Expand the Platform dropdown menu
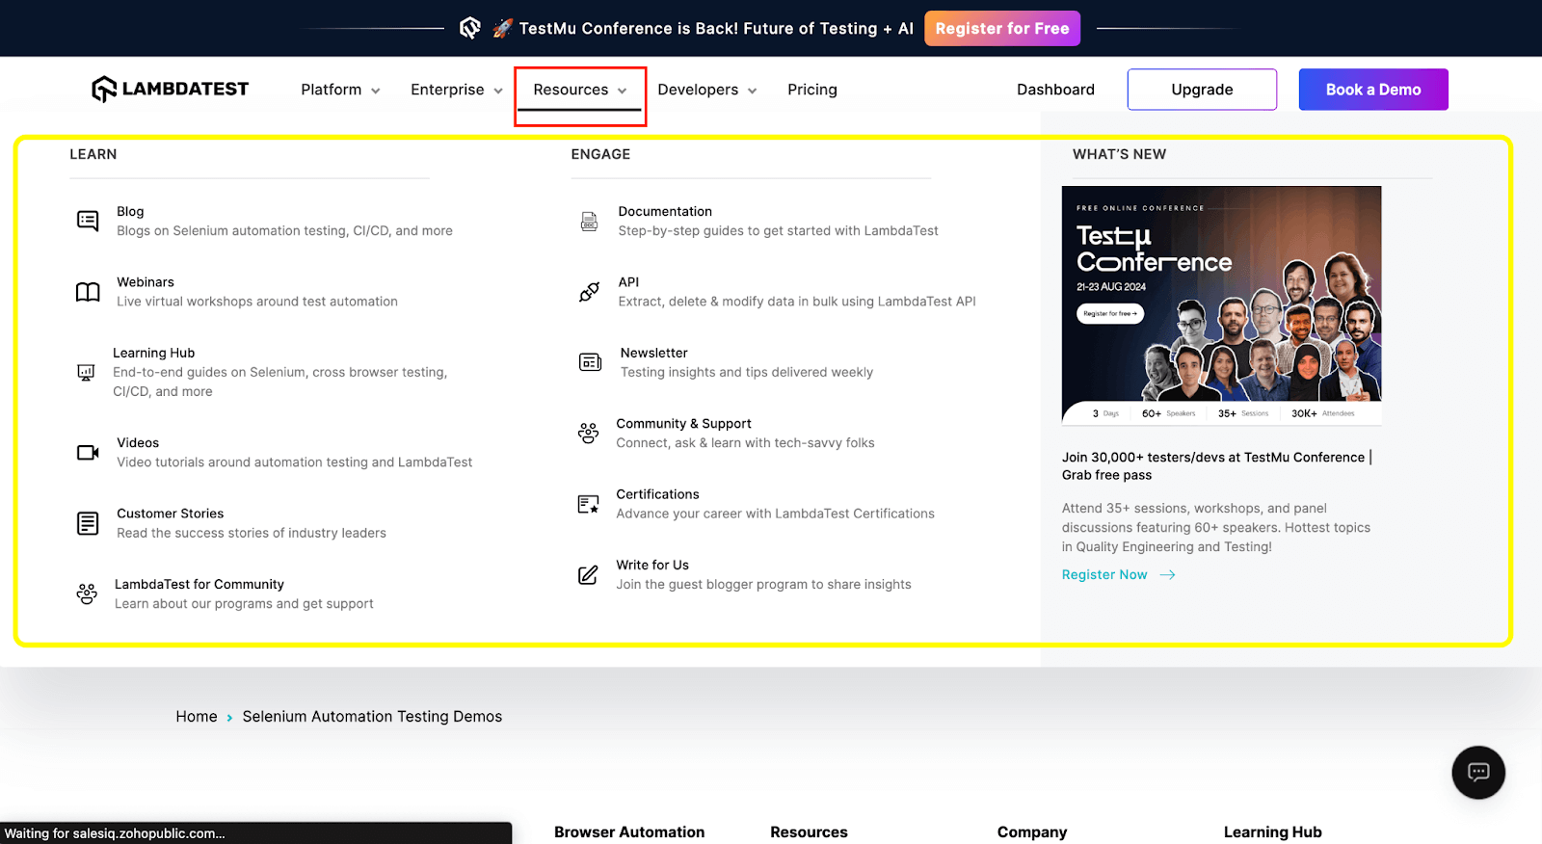 (340, 90)
